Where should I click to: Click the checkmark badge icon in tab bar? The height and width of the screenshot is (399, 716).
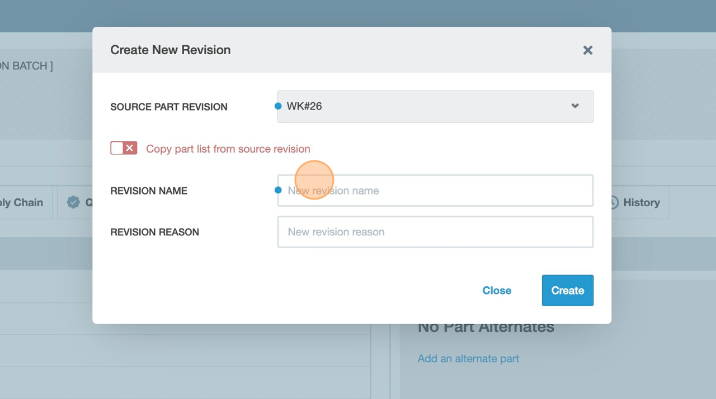[x=73, y=202]
